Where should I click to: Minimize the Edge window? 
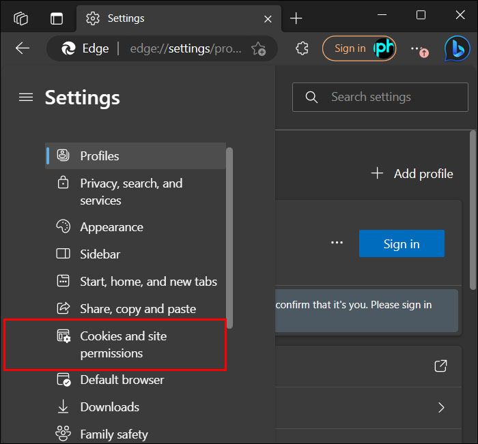(x=382, y=15)
